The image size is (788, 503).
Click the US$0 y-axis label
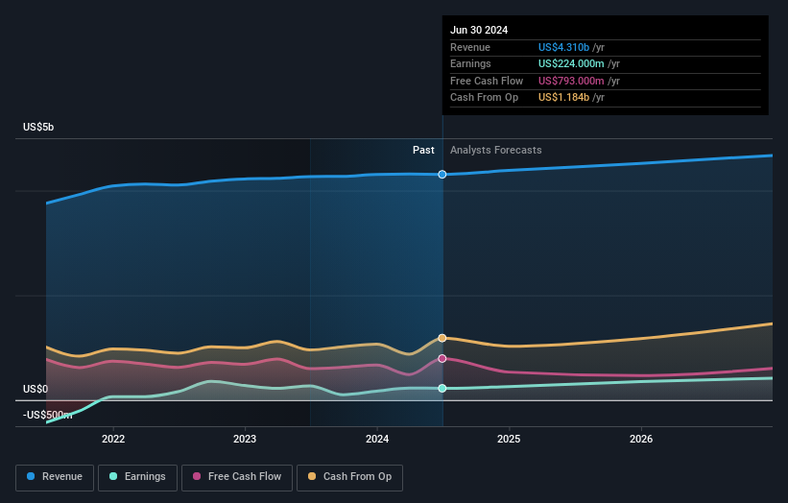click(x=36, y=389)
